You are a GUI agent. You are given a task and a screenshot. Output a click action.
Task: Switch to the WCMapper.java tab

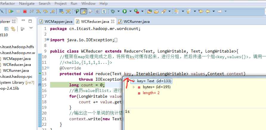coord(56,22)
